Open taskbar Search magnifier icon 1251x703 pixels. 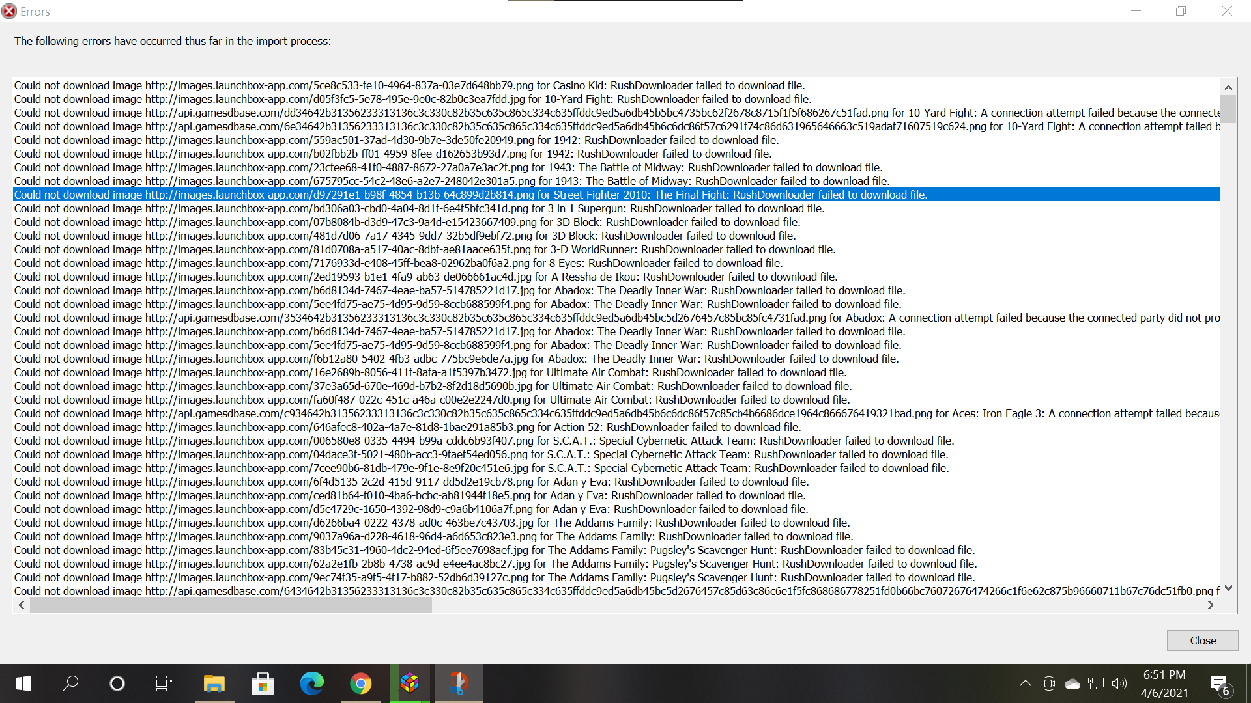[x=70, y=683]
